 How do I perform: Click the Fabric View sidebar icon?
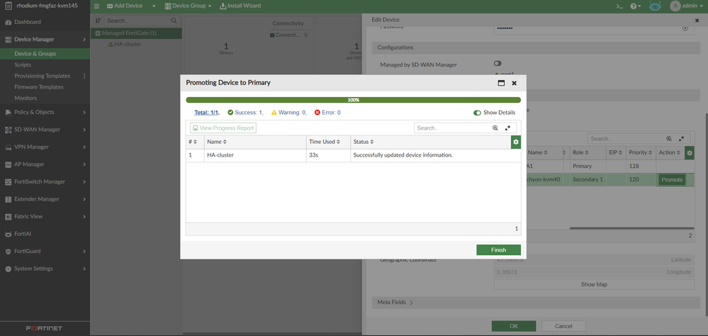click(8, 216)
